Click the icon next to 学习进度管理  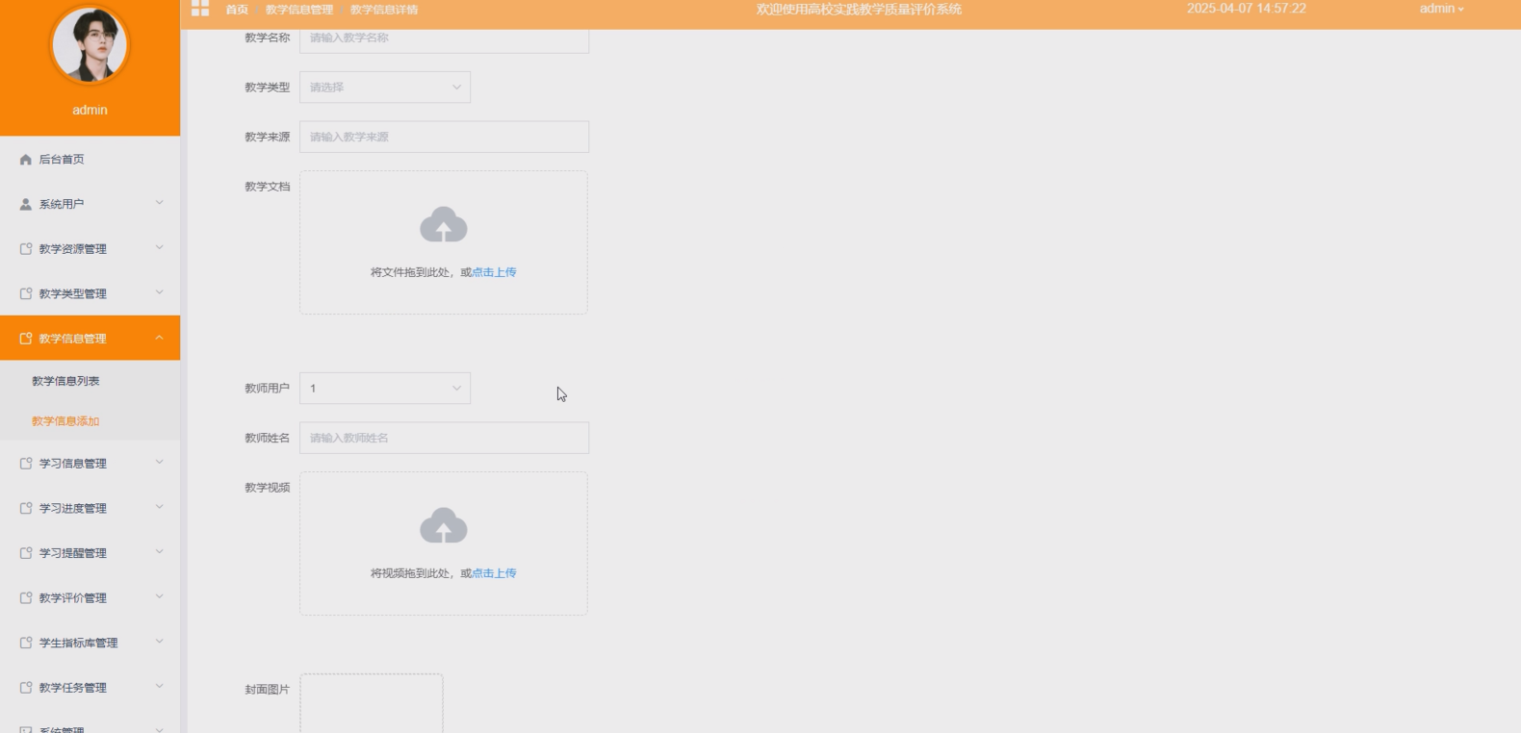coord(26,508)
